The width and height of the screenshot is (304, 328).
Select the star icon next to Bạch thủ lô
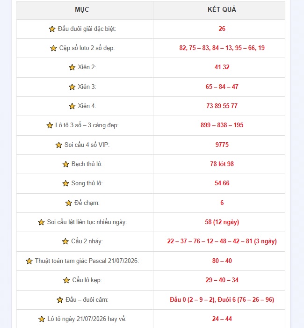click(65, 164)
